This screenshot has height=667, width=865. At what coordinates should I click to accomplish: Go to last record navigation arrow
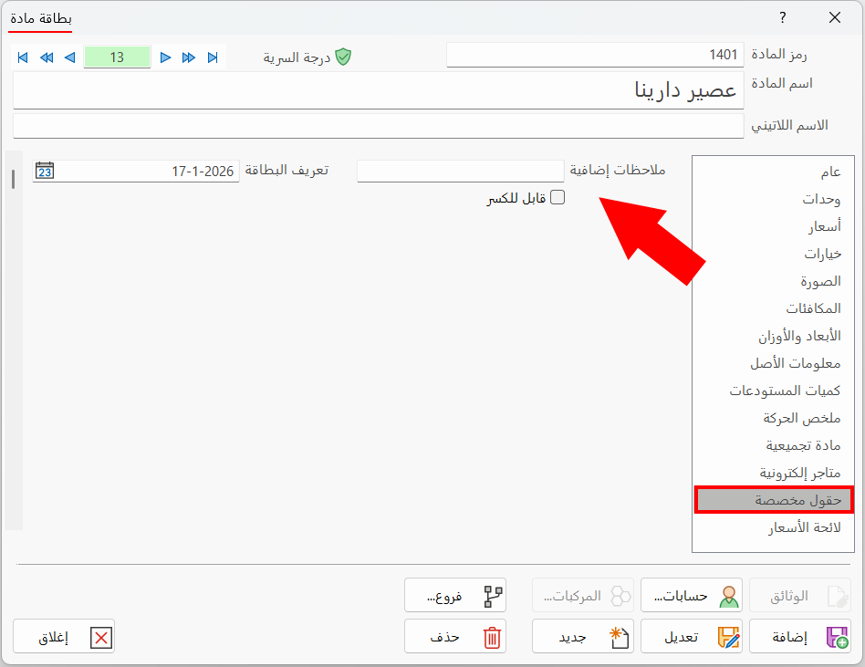click(213, 57)
